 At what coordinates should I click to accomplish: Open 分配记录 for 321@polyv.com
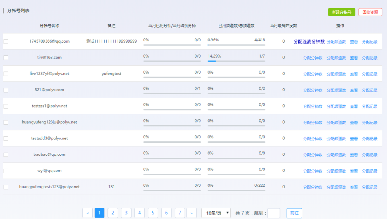(x=369, y=90)
